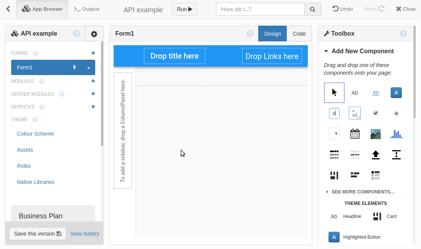The height and width of the screenshot is (249, 421).
Task: Click the 'How do I...?' search field
Action: click(260, 9)
